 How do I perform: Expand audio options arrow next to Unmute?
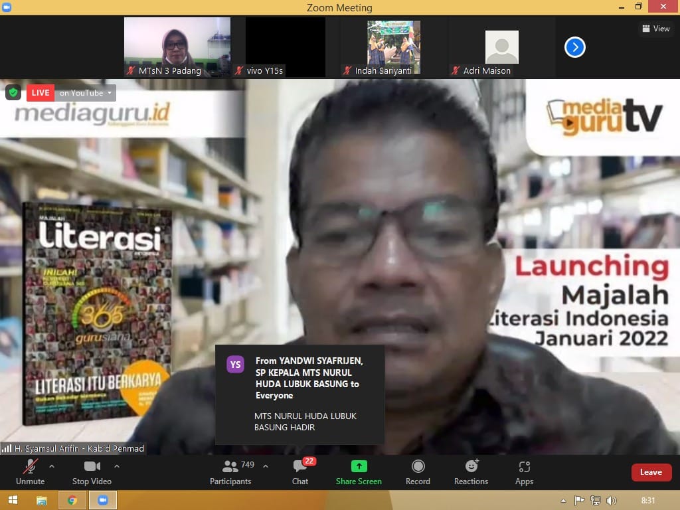coord(52,466)
